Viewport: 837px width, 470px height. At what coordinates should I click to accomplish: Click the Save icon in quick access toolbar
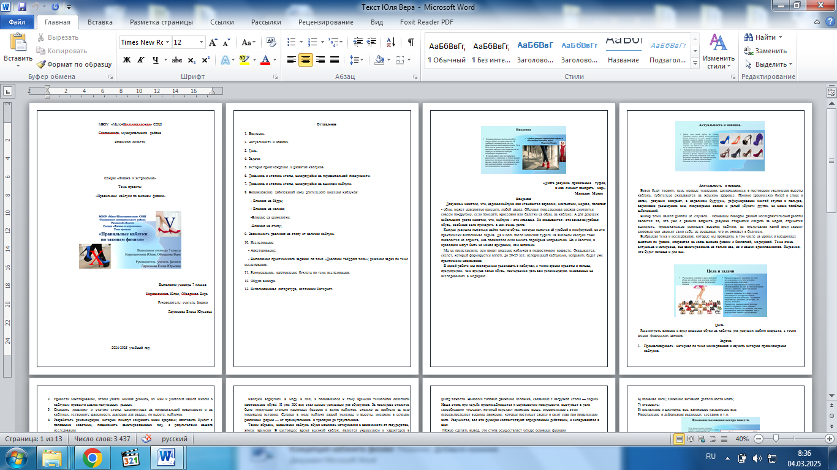coord(22,7)
